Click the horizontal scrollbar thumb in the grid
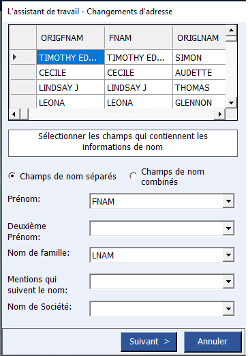 pos(24,114)
